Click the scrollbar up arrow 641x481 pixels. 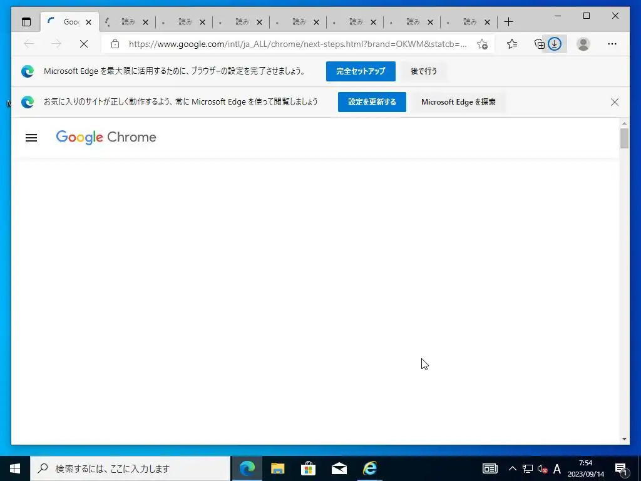(x=624, y=123)
